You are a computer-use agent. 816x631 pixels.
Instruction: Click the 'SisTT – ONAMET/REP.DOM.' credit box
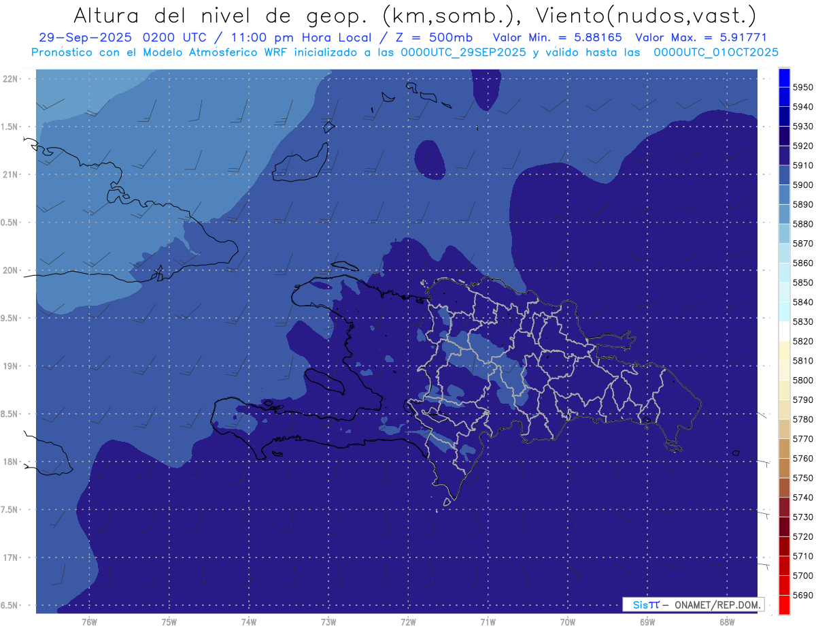point(693,604)
